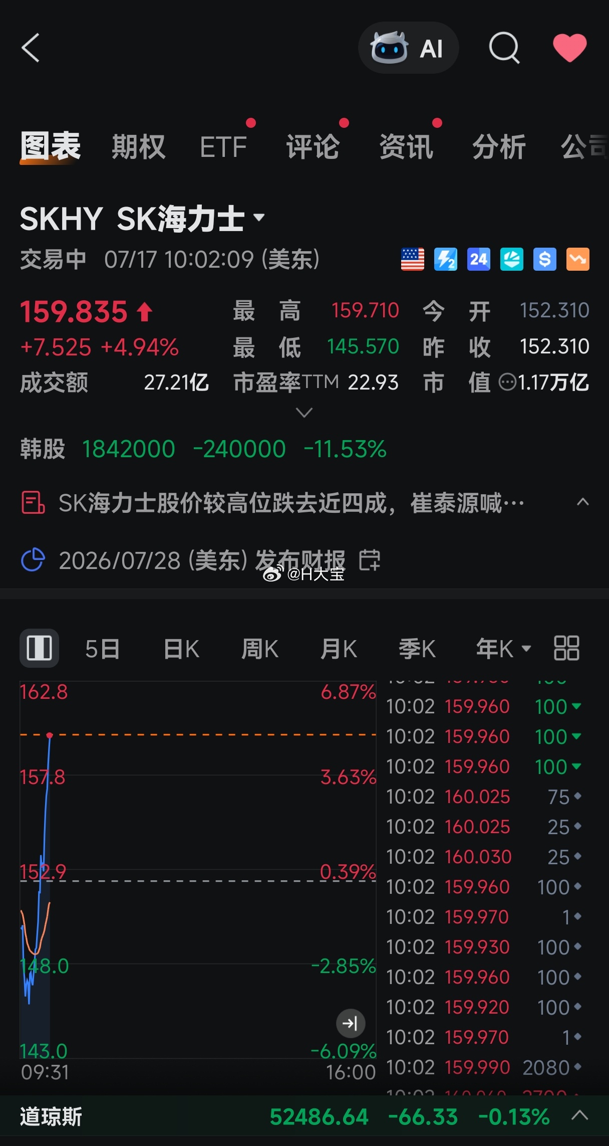Add earnings date to calendar icon

click(x=370, y=560)
